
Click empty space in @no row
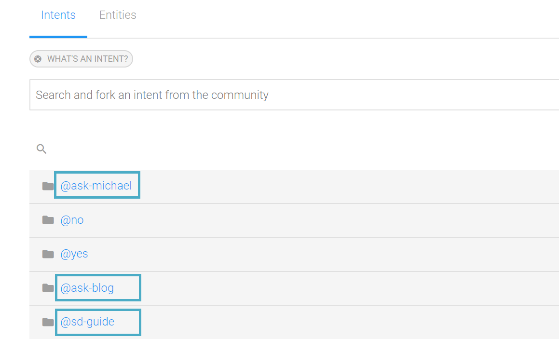321,220
